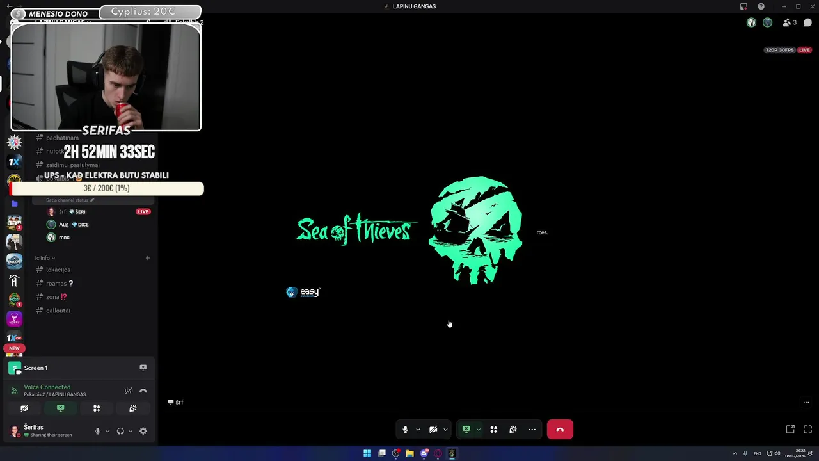Open ENG language switcher in tray
The height and width of the screenshot is (461, 819).
[x=758, y=453]
